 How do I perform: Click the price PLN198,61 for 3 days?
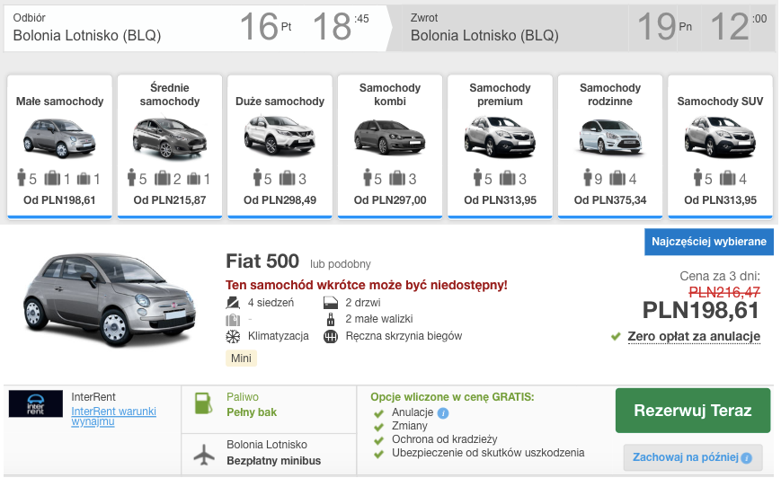[x=700, y=311]
